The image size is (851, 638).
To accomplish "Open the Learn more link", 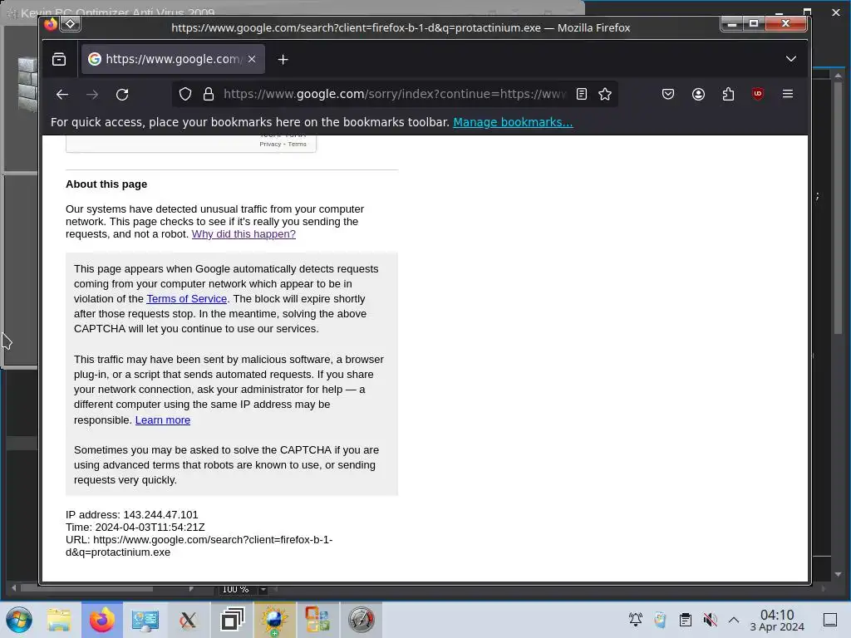I will (x=163, y=420).
